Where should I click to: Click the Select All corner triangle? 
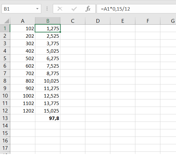tap(7, 21)
